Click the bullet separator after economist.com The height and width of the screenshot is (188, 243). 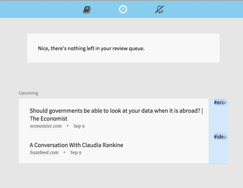67,126
